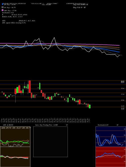126x167 pixels.
Task: Click the white 50 Day legend swatch
Action: tap(3, 7)
